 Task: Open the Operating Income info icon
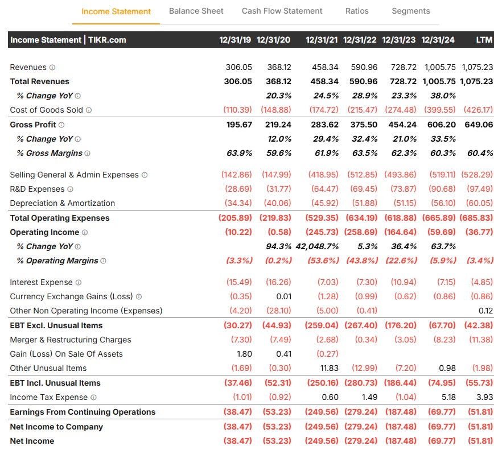85,233
